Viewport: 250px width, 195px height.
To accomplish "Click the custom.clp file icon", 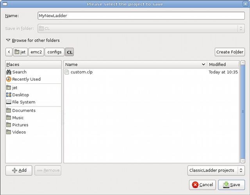I will click(67, 72).
